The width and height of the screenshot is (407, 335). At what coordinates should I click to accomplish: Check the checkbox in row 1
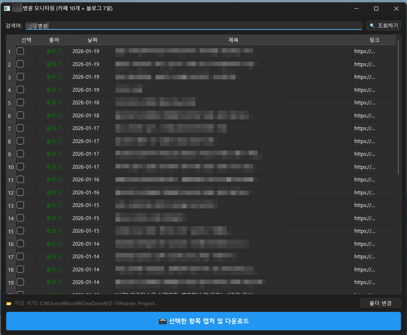(20, 51)
